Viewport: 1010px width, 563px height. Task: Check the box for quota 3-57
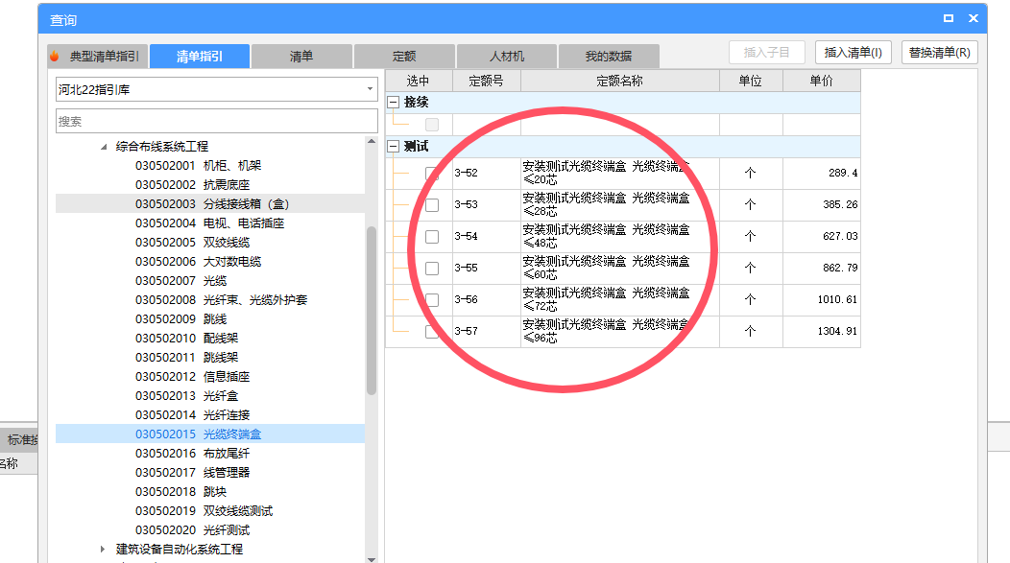coord(432,331)
